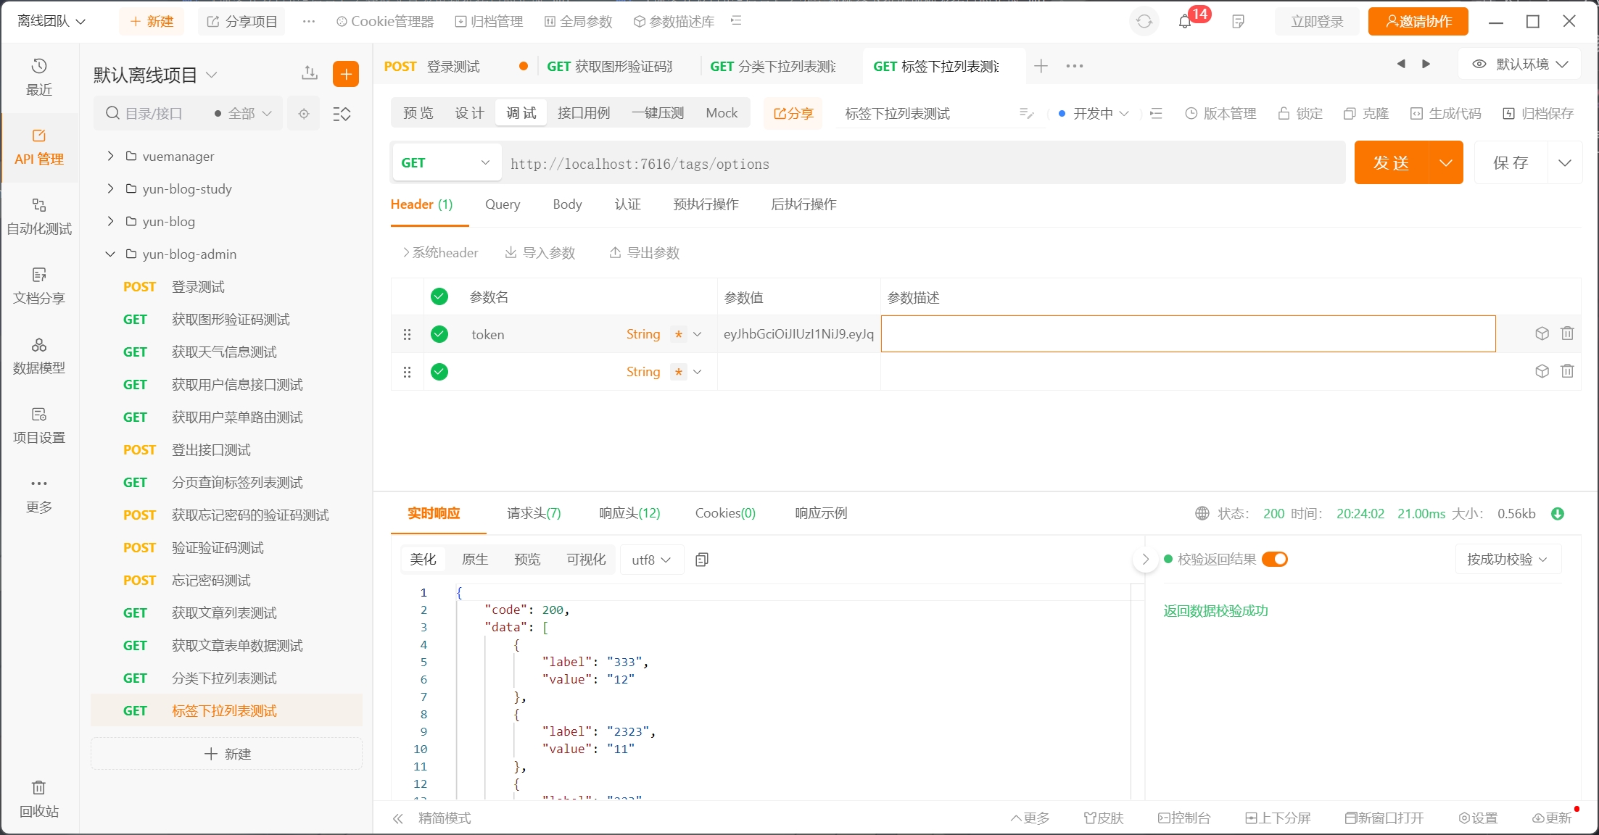This screenshot has height=835, width=1599.
Task: Copy response body with copy icon
Action: (x=701, y=560)
